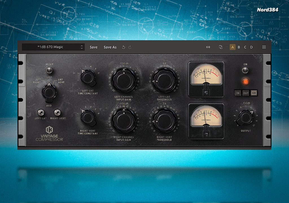Viewport: 289px width, 203px height.
Task: Click the LAT VERT mode label
Action: tap(61, 81)
